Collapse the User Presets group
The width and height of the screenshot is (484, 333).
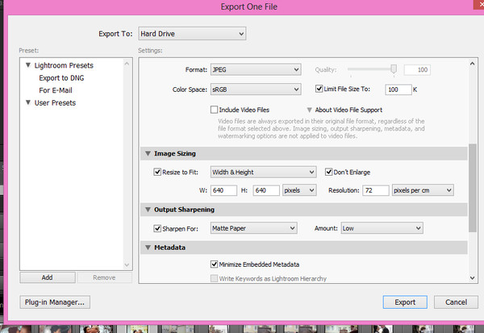coord(28,102)
